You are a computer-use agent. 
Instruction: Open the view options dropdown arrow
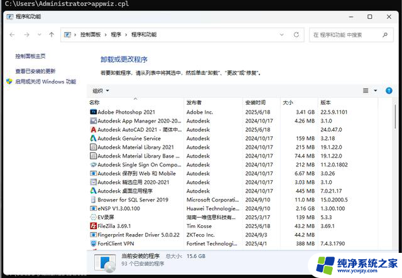pos(376,90)
